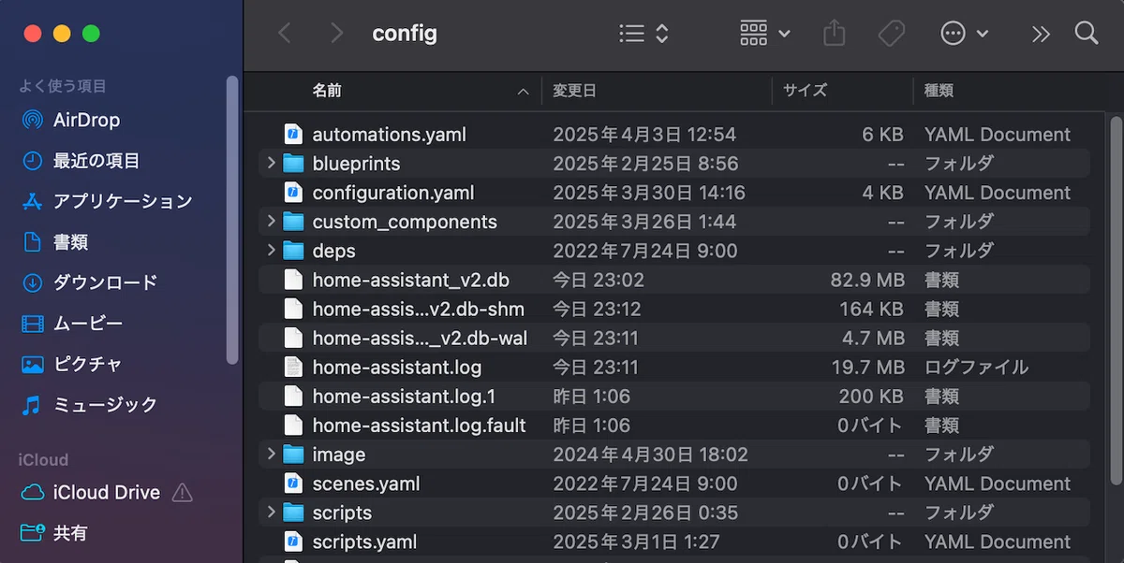Select home-assistant.log.fault file name
Viewport: 1124px width, 563px height.
(x=420, y=426)
